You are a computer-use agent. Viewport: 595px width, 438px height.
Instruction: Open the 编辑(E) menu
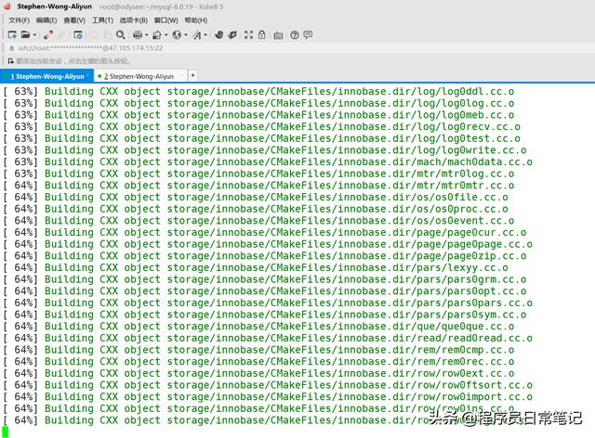46,20
